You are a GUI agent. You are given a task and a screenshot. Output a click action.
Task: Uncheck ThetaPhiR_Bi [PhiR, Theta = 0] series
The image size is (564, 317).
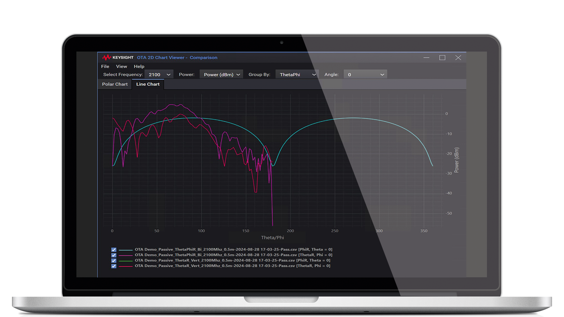click(114, 249)
